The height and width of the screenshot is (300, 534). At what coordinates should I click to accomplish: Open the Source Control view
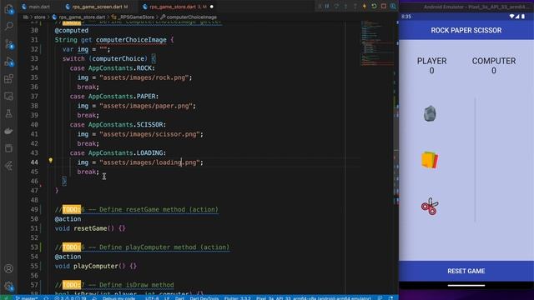[9, 44]
